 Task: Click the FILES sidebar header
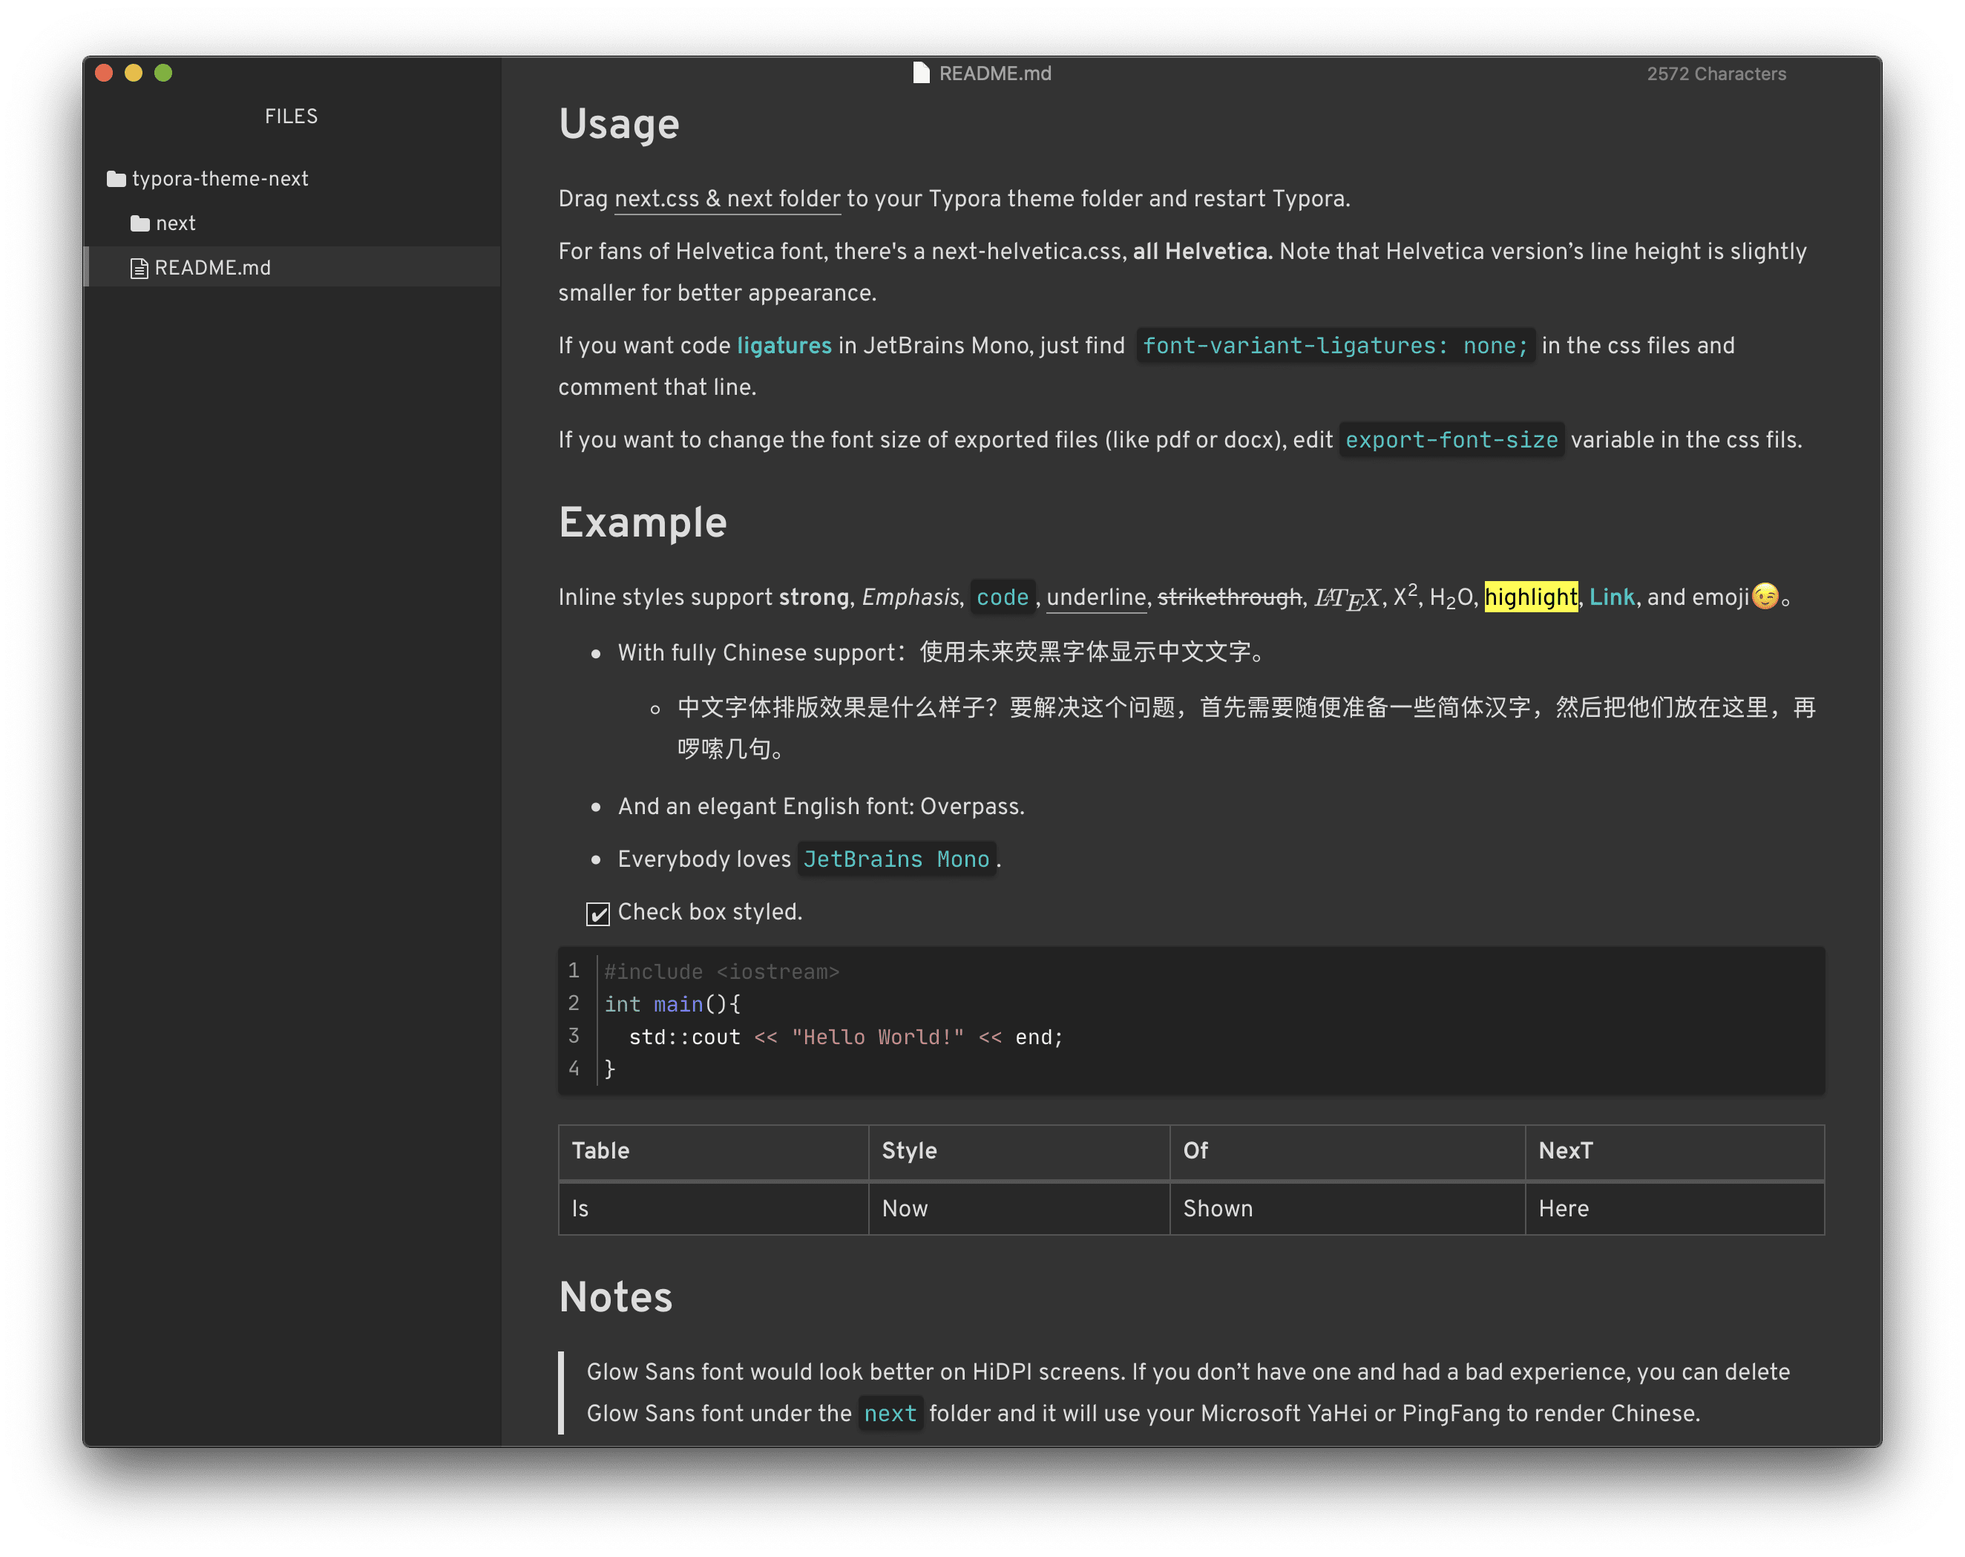coord(291,117)
